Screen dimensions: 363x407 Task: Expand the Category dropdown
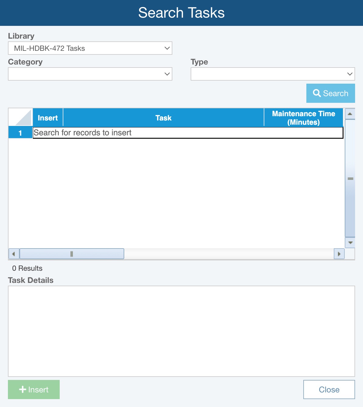tap(90, 74)
